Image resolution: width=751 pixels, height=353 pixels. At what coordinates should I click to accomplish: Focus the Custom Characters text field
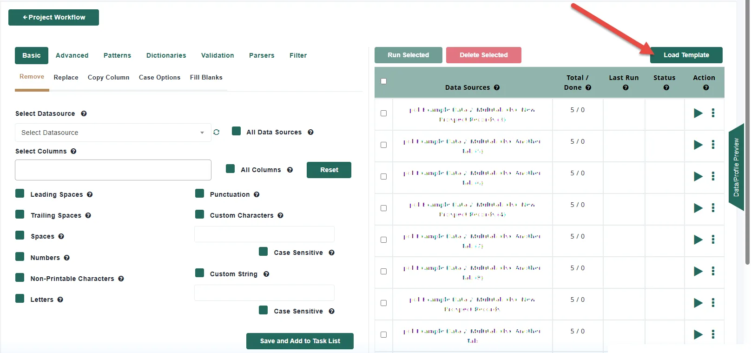264,234
